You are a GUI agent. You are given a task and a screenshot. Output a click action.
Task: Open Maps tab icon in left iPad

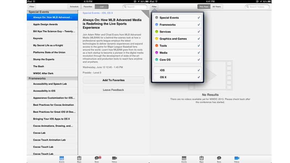coord(79,158)
